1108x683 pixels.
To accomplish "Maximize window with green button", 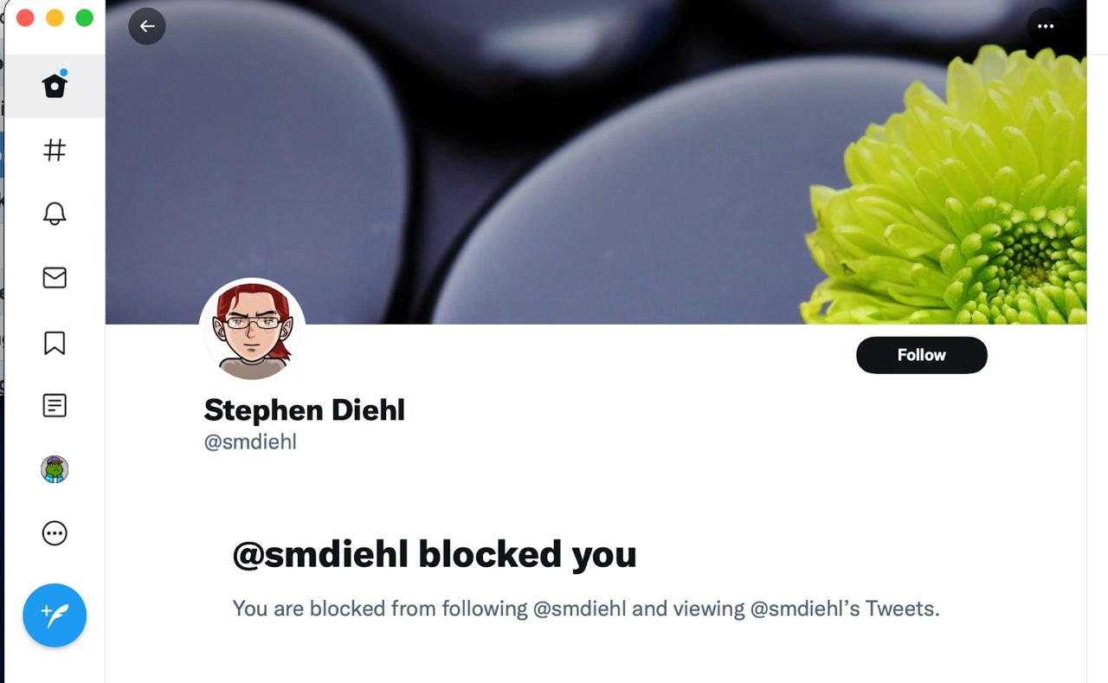I will click(x=84, y=17).
